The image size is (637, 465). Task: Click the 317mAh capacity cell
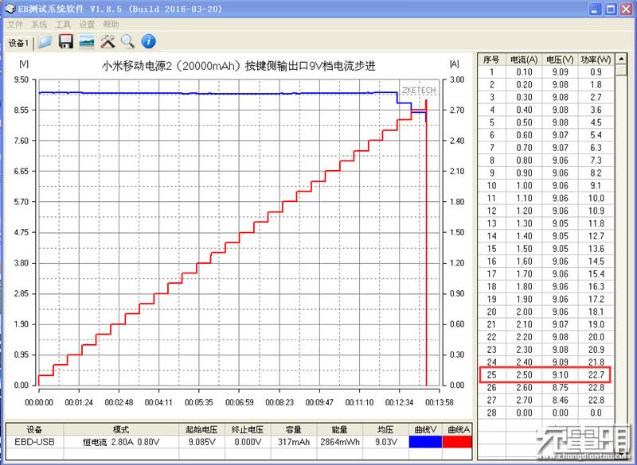pyautogui.click(x=294, y=442)
